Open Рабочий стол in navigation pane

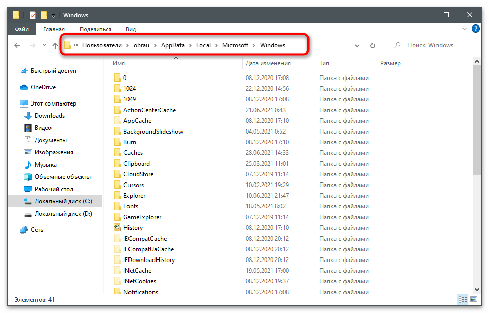click(54, 189)
